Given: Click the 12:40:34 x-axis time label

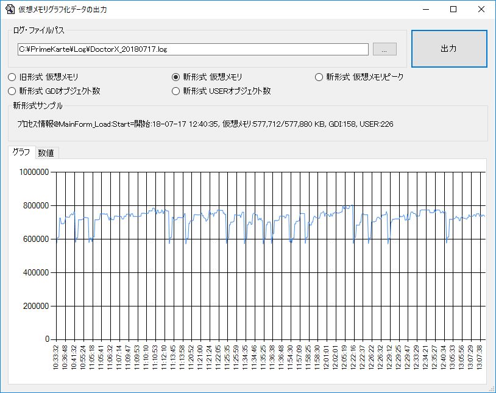Looking at the screenshot, I should (x=443, y=357).
